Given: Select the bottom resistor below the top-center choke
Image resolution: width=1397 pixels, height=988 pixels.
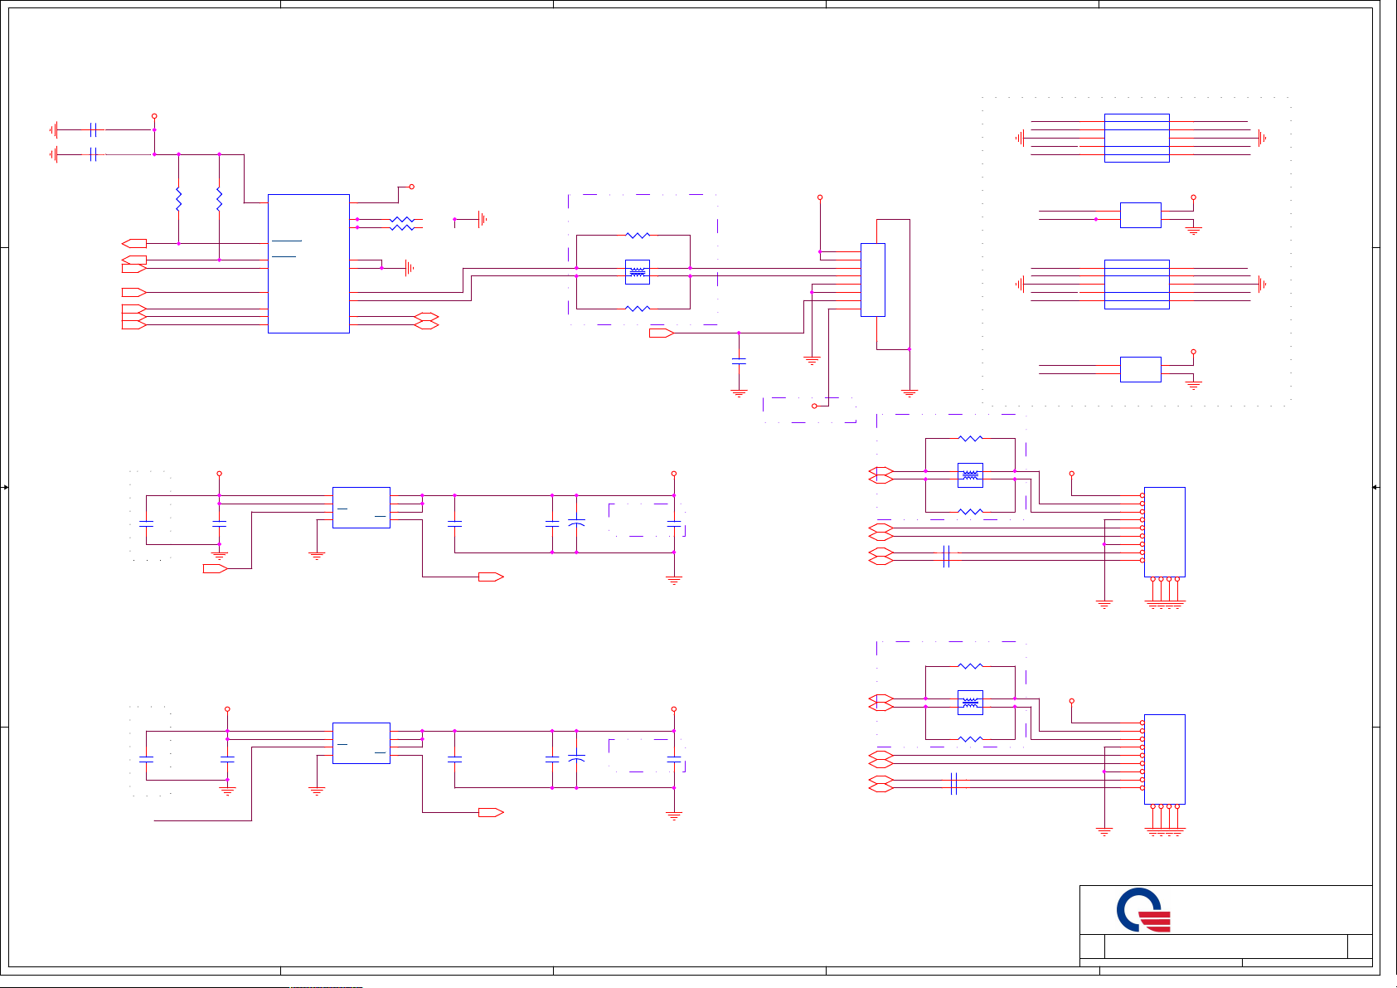Looking at the screenshot, I should point(637,309).
